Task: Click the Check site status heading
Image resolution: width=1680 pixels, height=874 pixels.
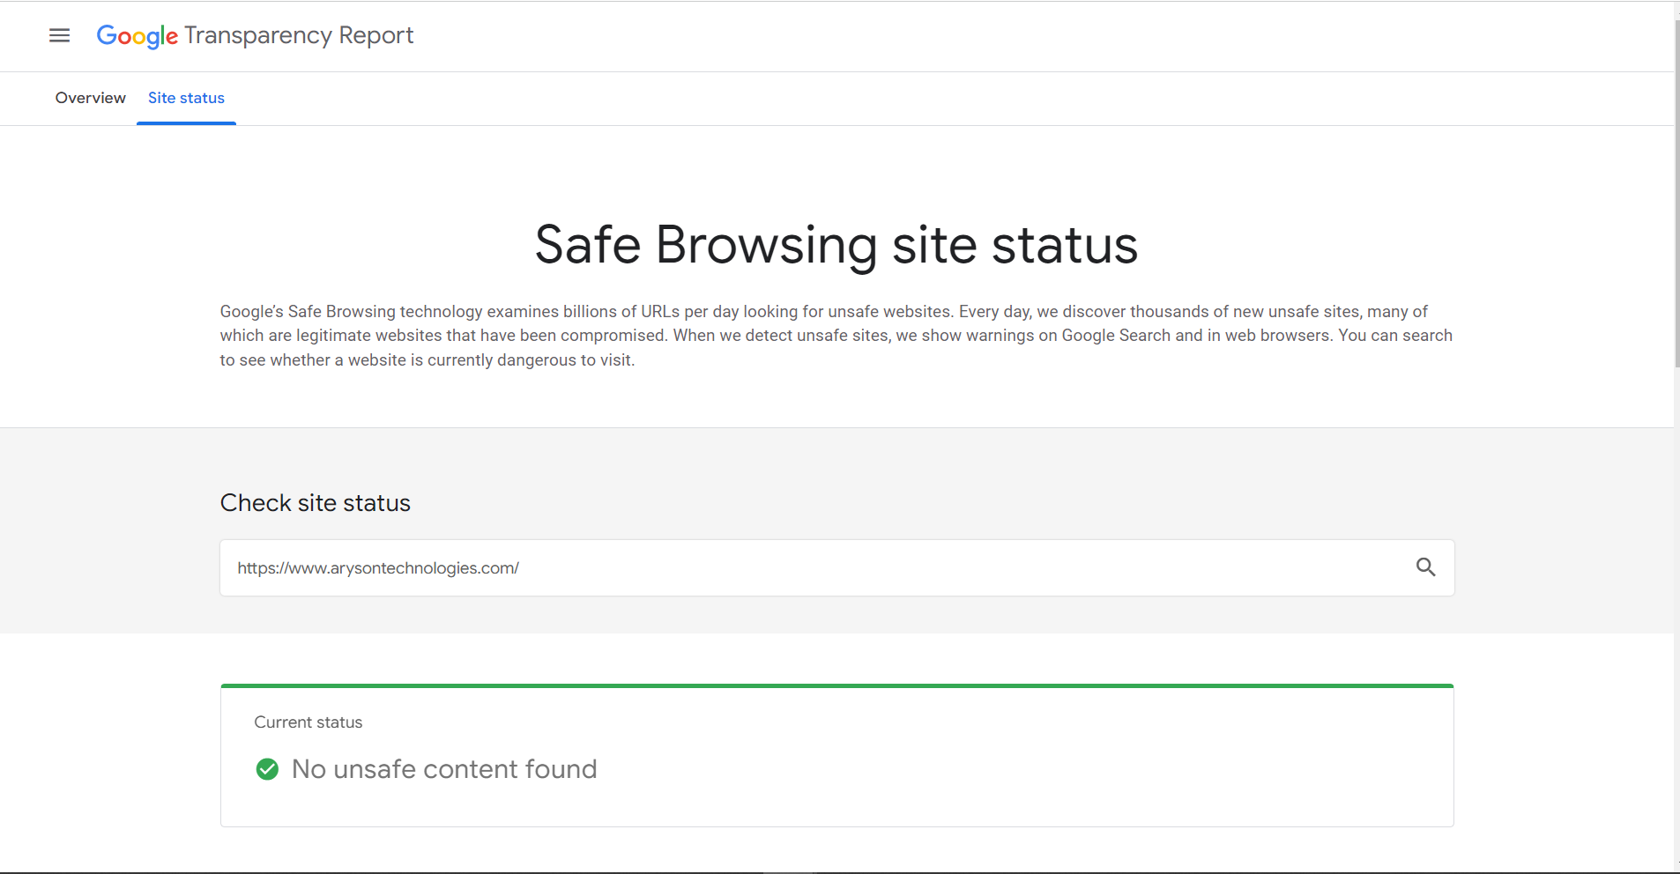Action: [315, 503]
